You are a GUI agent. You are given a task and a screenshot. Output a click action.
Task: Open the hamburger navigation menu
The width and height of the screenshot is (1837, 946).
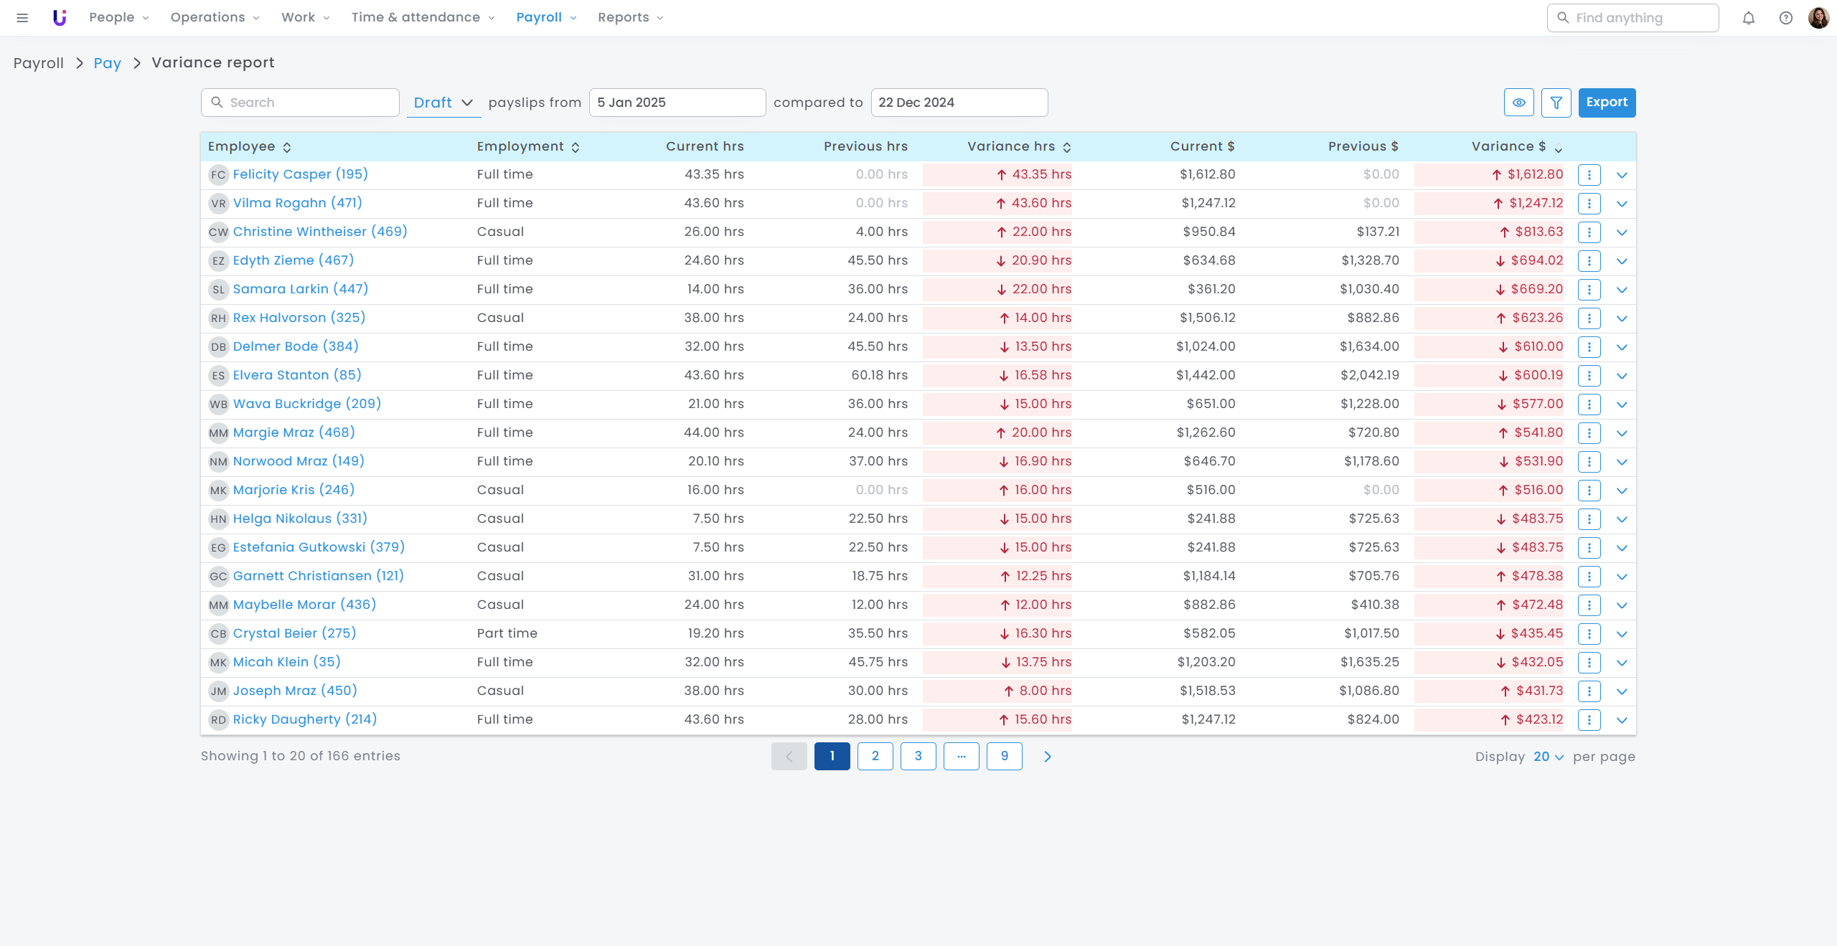click(22, 18)
